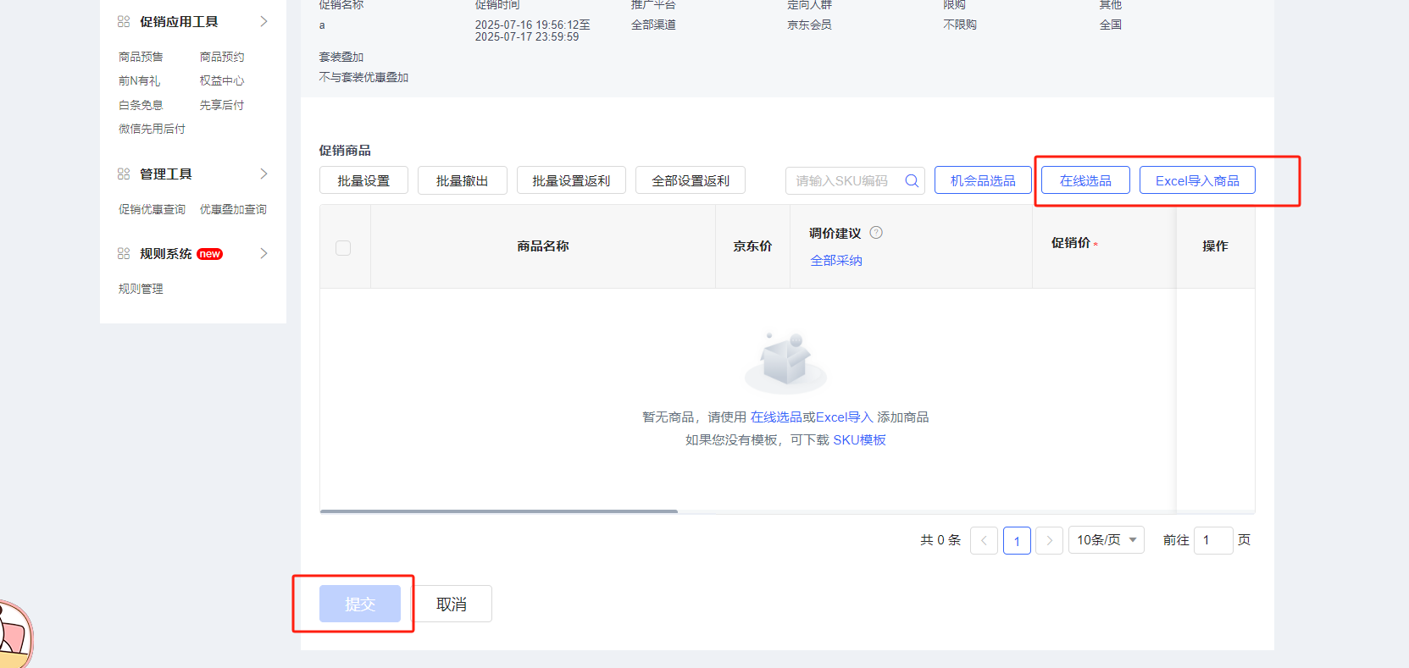Expand the 促销应用工具 section chevron
The image size is (1409, 668).
[x=263, y=21]
